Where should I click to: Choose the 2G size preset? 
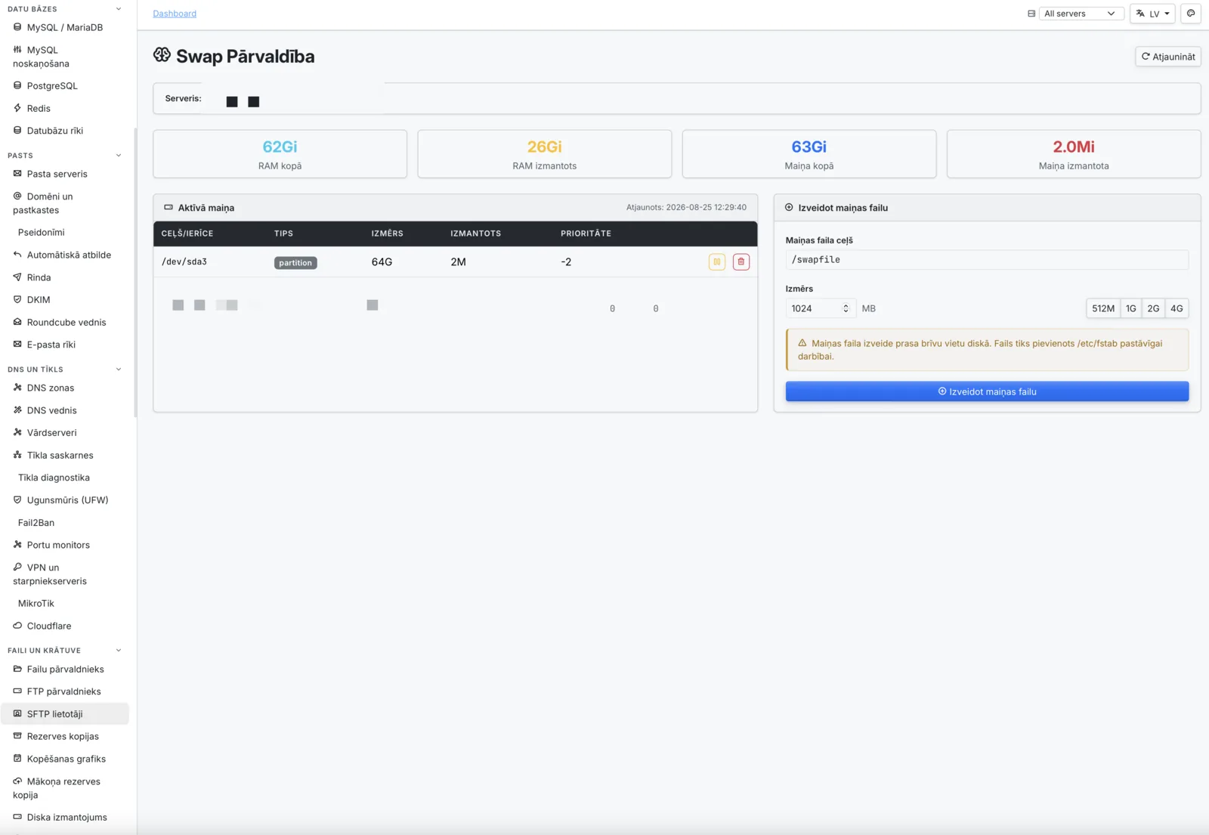point(1153,308)
